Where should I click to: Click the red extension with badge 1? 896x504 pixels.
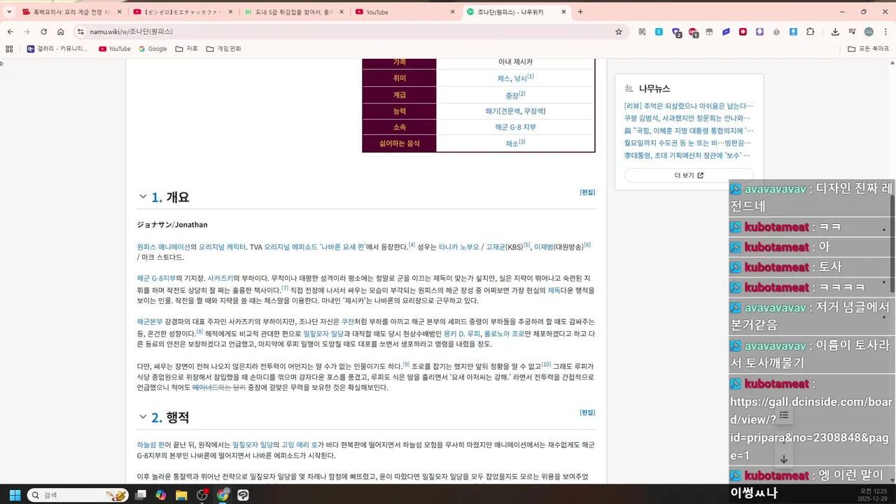click(x=693, y=32)
